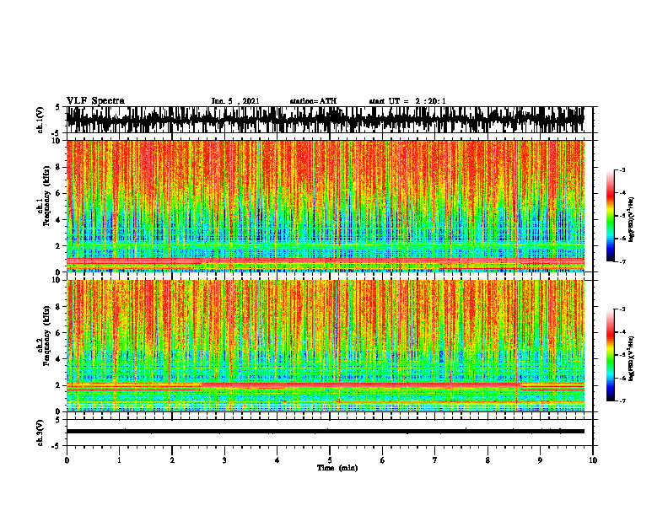
Task: Click the "0" tick on time axis
Action: [x=67, y=460]
